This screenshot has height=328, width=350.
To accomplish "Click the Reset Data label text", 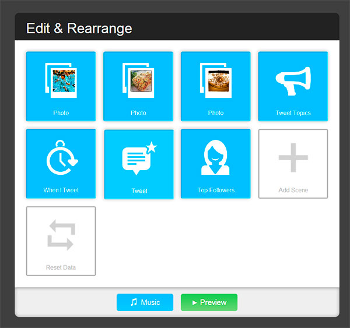I will (61, 267).
